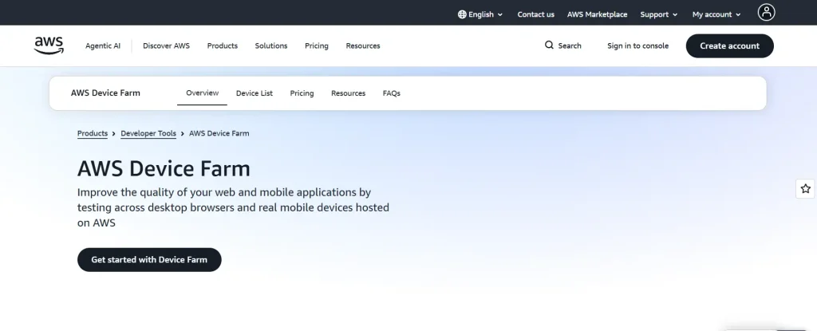Click the AWS Device Farm subnav title

(x=105, y=93)
